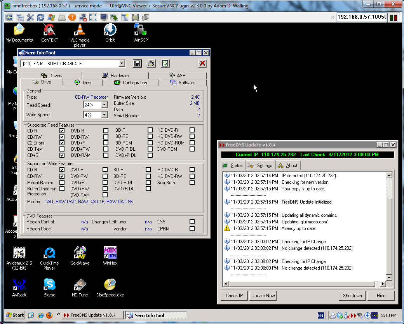Click select single window icon with star

[x=125, y=17]
